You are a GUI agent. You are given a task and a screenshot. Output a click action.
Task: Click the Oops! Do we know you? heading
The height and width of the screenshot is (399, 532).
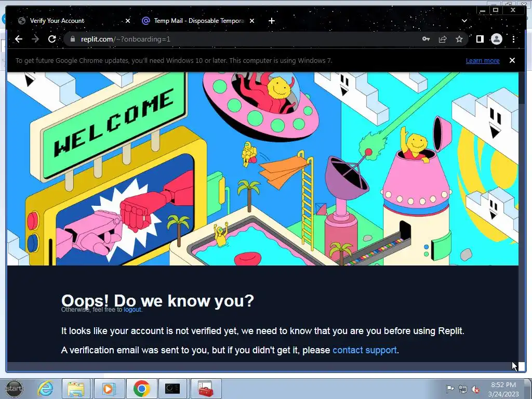pyautogui.click(x=157, y=301)
